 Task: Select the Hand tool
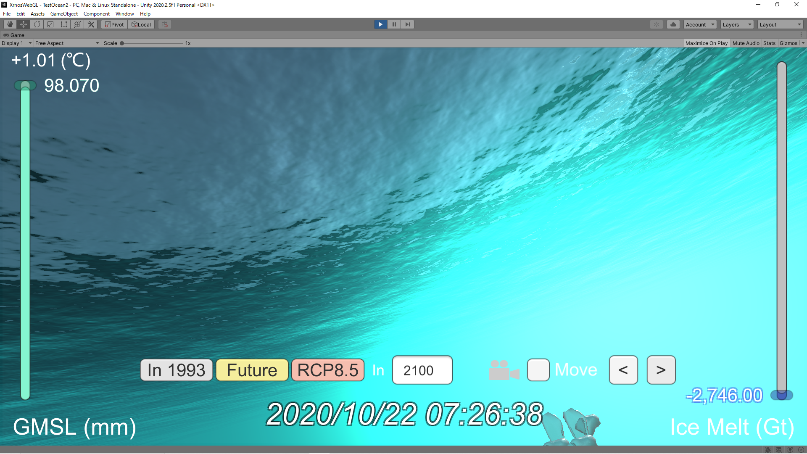coord(10,24)
